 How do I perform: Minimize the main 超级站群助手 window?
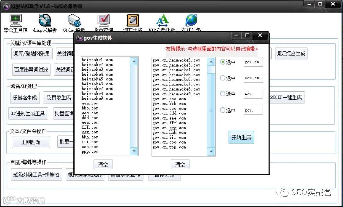click(309, 4)
